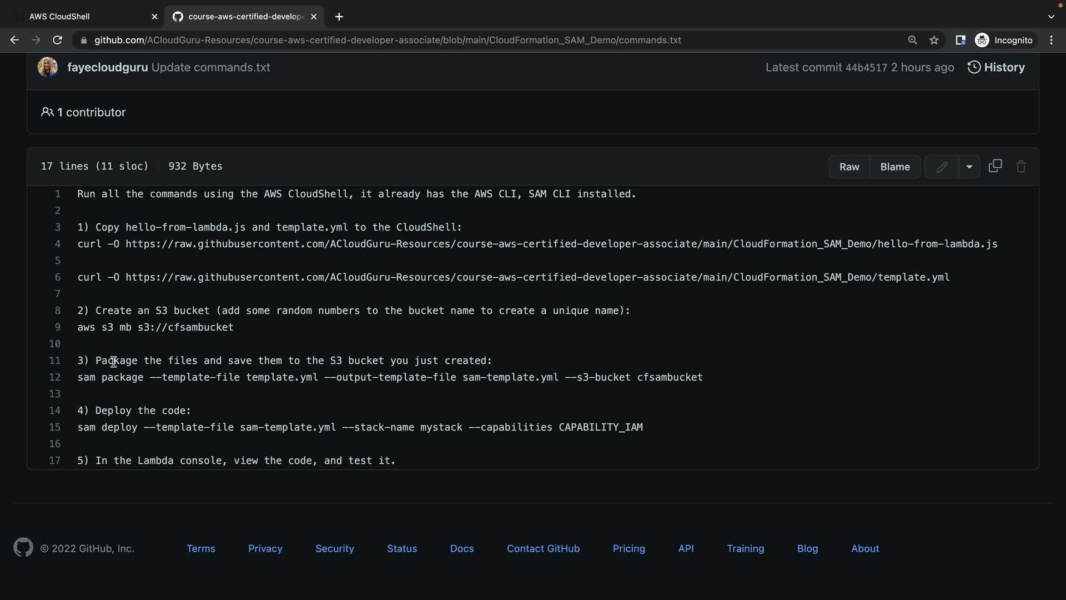Reload the page with the refresh icon
Image resolution: width=1066 pixels, height=600 pixels.
(x=57, y=40)
